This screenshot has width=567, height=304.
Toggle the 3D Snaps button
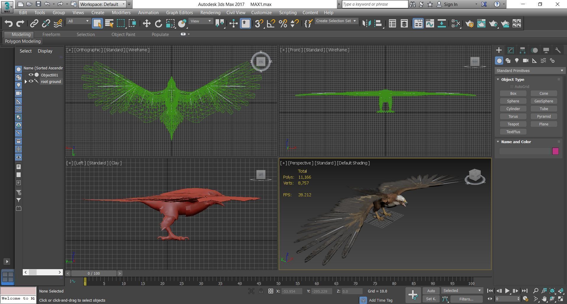(259, 23)
